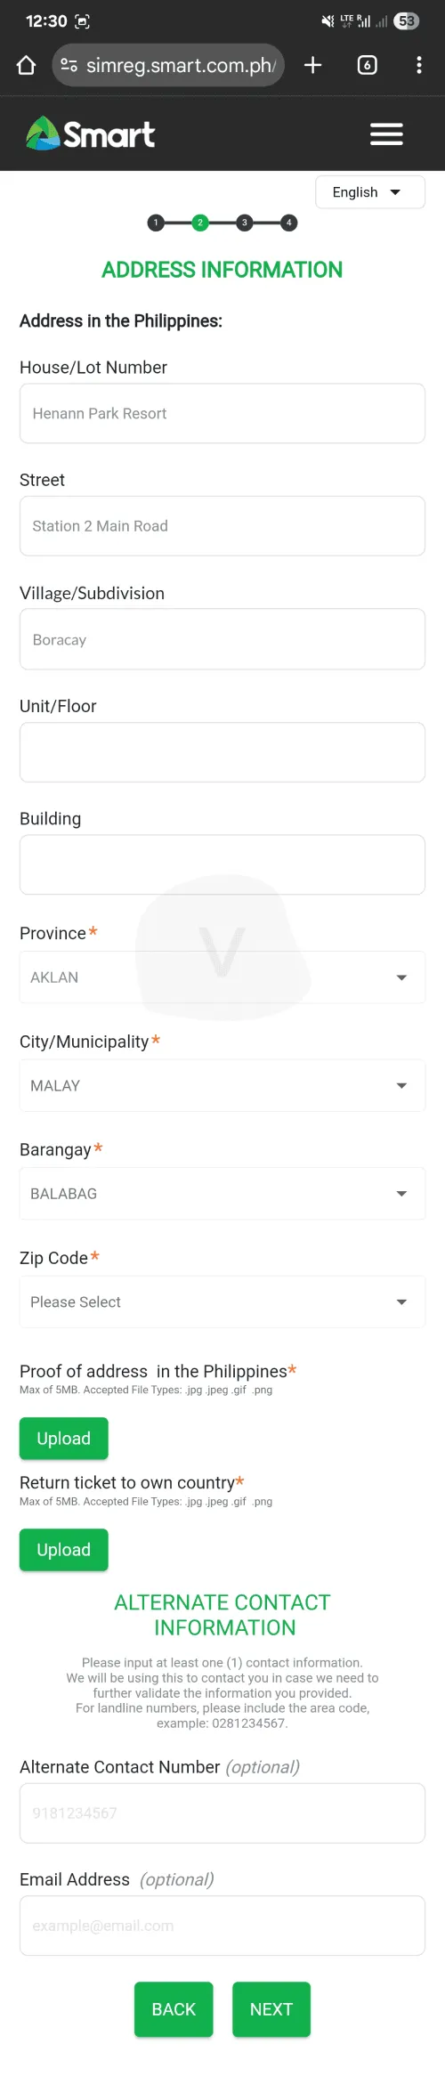Screen dimensions: 445x2076
Task: Focus the Unit/Floor input field
Action: tap(222, 752)
